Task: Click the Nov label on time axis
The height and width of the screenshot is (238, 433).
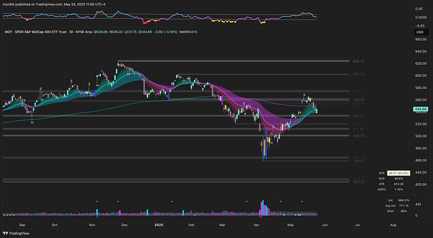Action: [x=93, y=225]
